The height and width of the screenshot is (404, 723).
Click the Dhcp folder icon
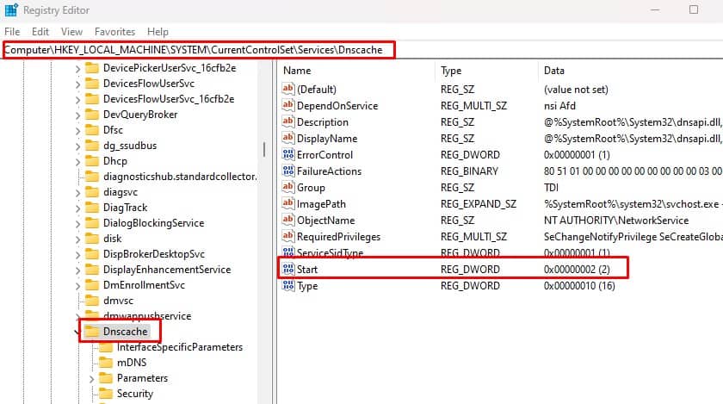(92, 161)
